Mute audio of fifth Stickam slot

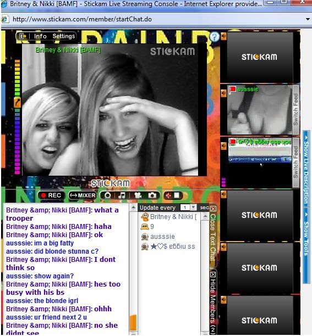pos(223,247)
